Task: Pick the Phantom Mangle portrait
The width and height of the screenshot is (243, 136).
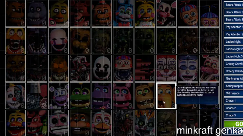Action: tap(123, 41)
